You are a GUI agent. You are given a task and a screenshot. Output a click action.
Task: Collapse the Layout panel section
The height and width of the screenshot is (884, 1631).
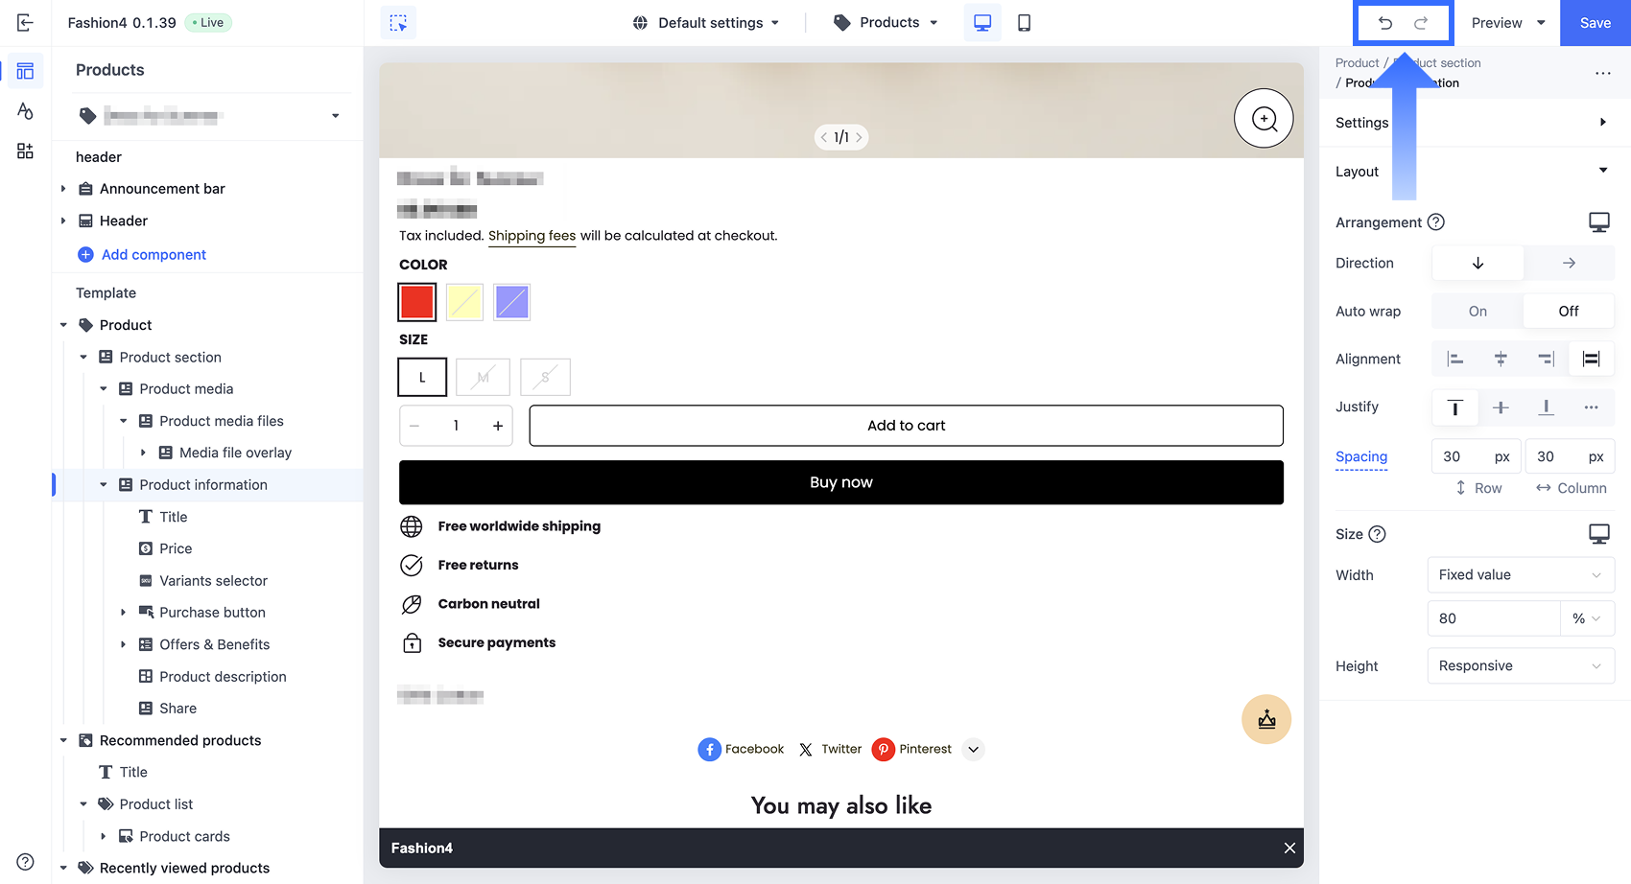1475,171
